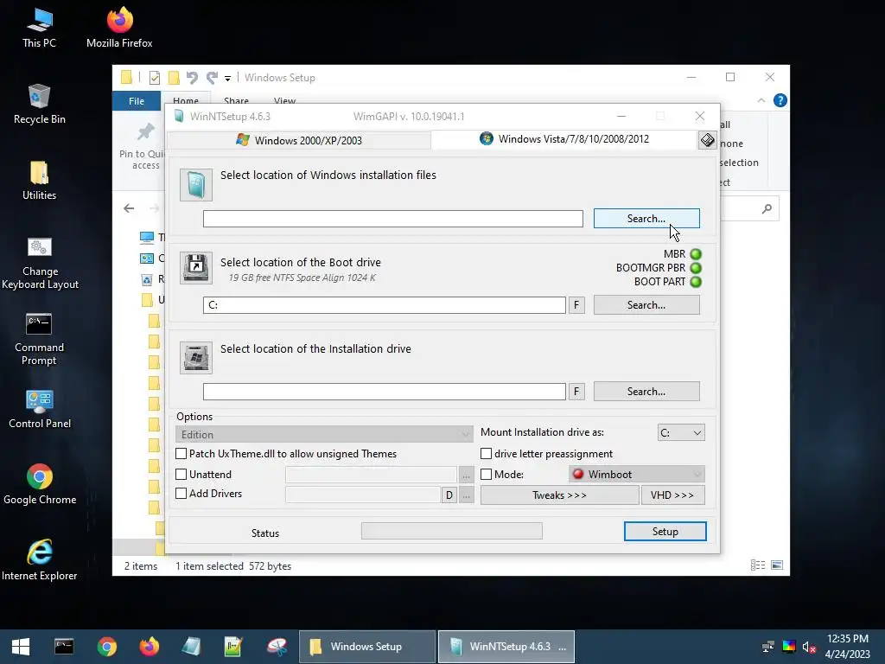The width and height of the screenshot is (885, 664).
Task: Click the colorful display tray icon
Action: (x=789, y=647)
